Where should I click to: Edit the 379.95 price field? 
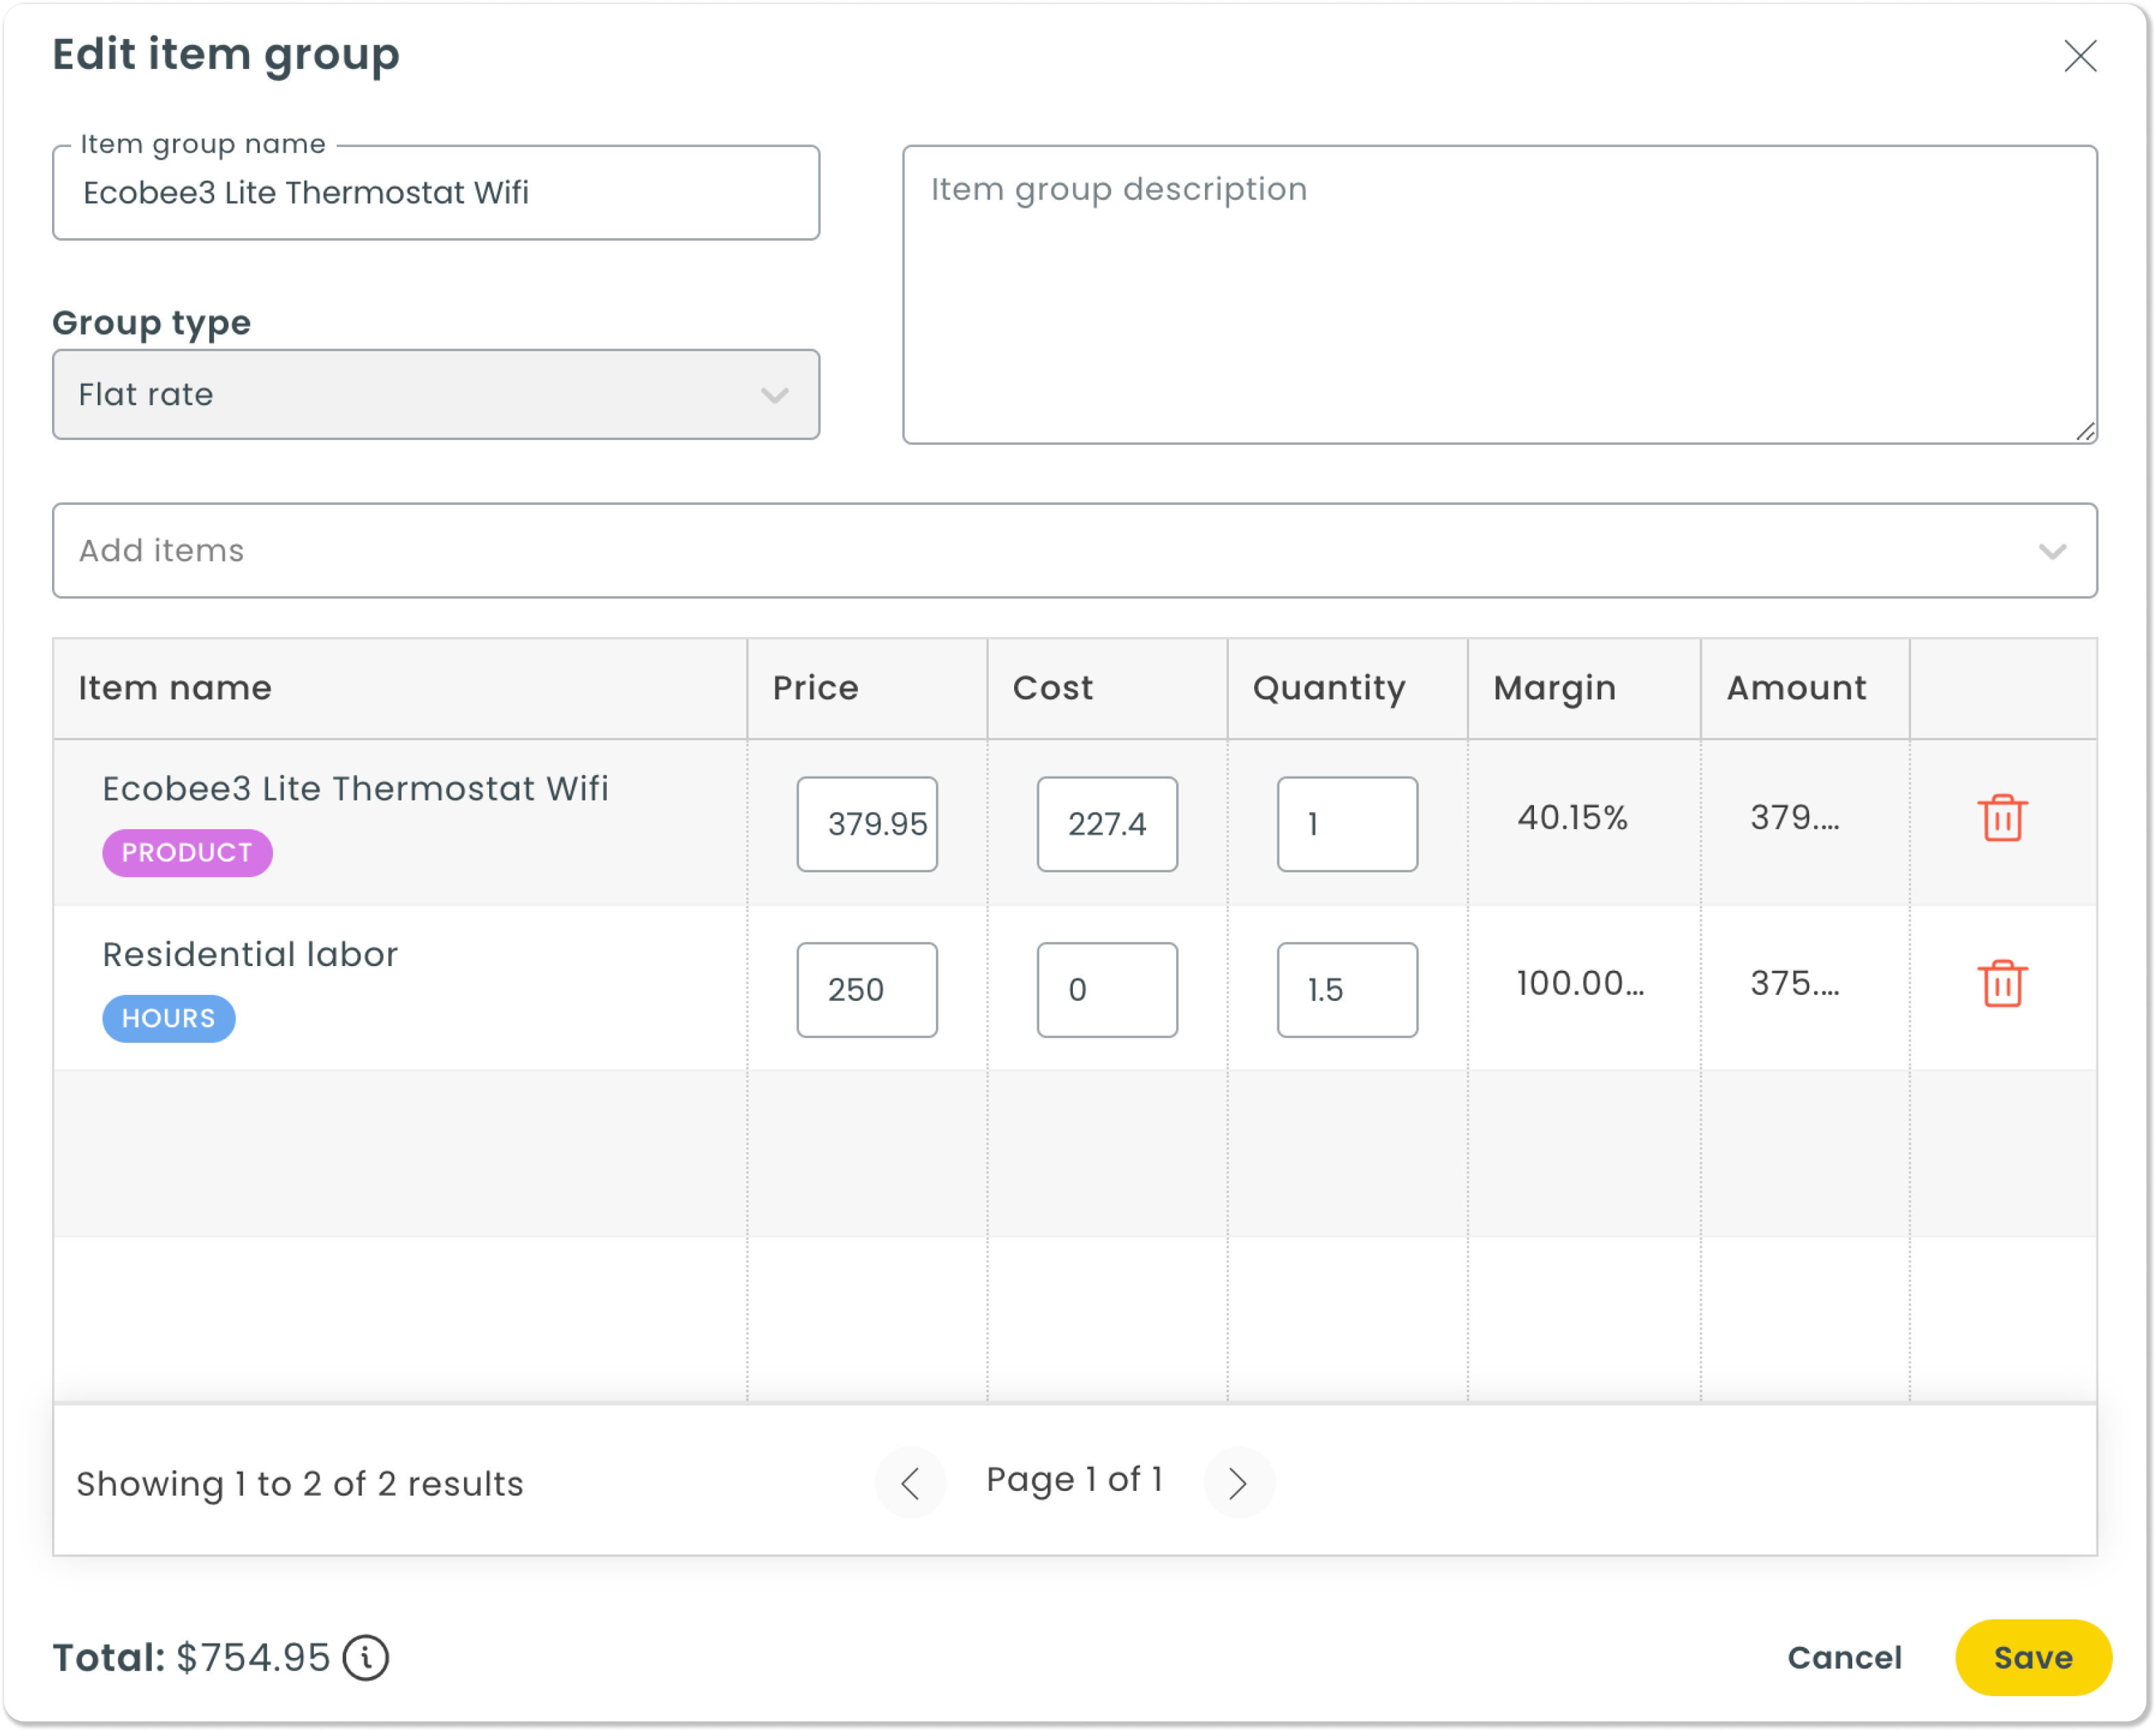867,824
